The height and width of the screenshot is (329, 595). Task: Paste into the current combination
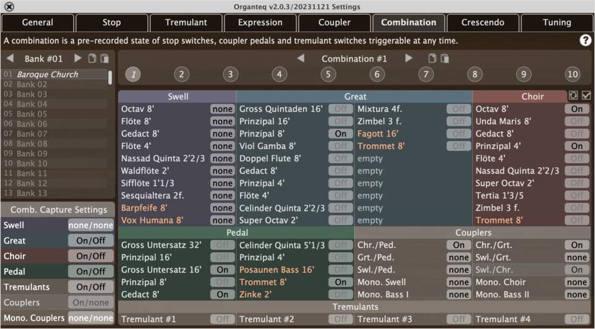tap(444, 58)
